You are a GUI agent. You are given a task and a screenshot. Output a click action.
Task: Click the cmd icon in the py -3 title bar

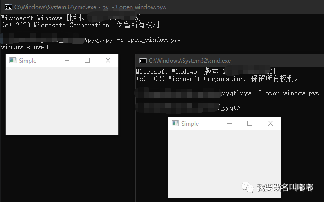(x=7, y=7)
